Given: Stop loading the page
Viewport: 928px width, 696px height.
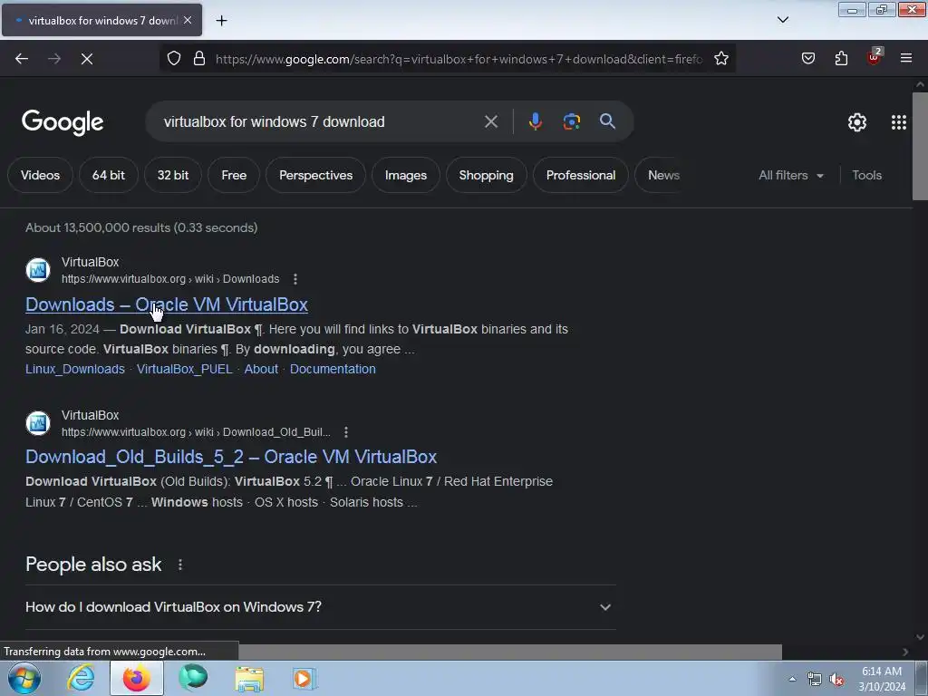Looking at the screenshot, I should pyautogui.click(x=86, y=59).
